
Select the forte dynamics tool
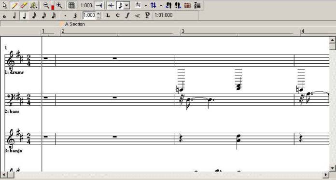pos(127,15)
